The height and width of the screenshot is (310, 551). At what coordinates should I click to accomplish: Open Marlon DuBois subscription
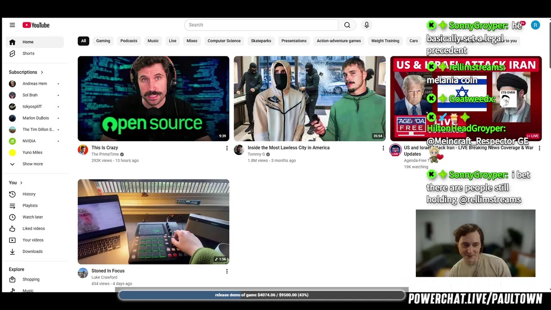pyautogui.click(x=35, y=118)
